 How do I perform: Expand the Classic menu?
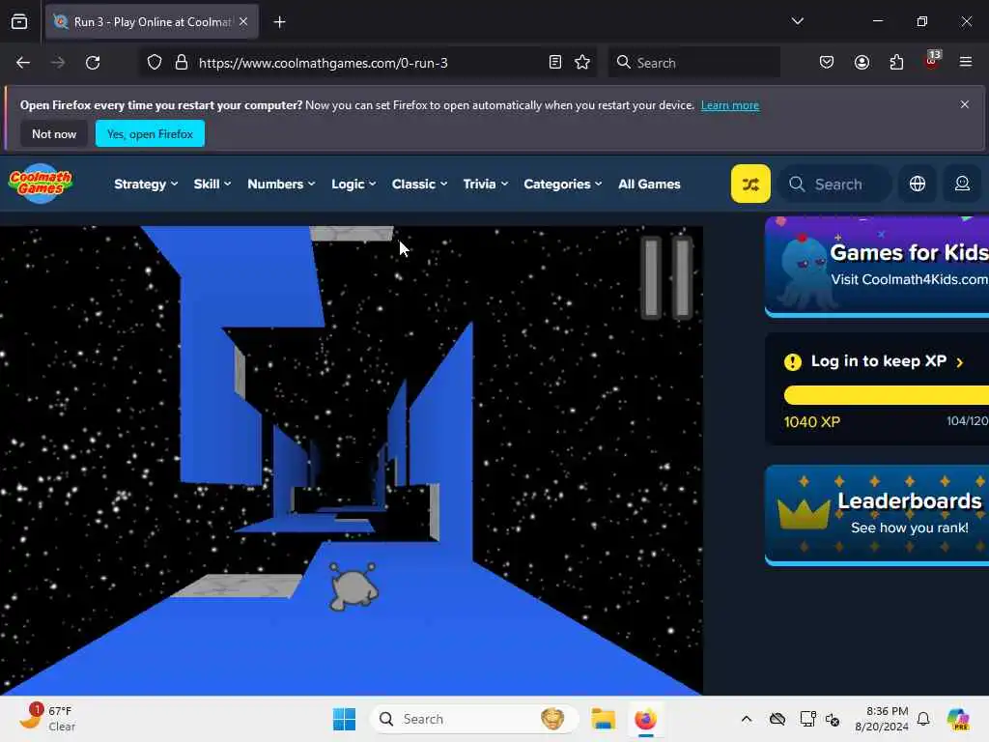pyautogui.click(x=419, y=184)
